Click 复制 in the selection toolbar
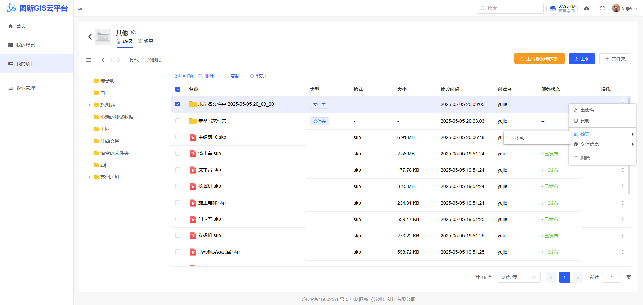The width and height of the screenshot is (643, 305). [232, 76]
